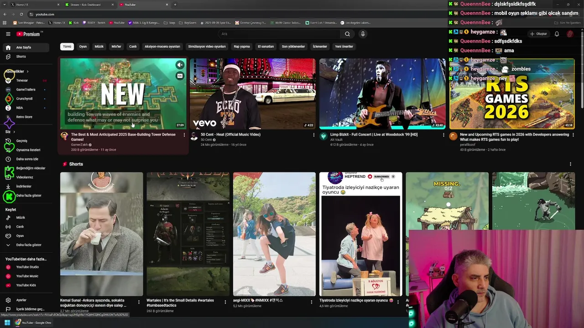Screen dimensions: 584x328
Task: Open options for RTS games video
Action: click(x=573, y=135)
